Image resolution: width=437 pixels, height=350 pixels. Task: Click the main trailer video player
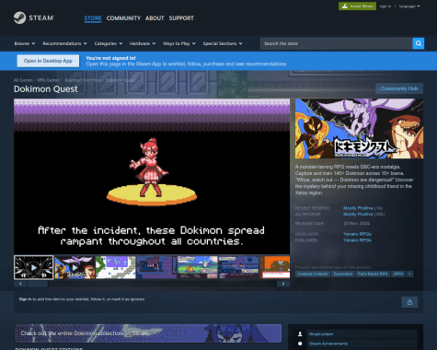(152, 176)
